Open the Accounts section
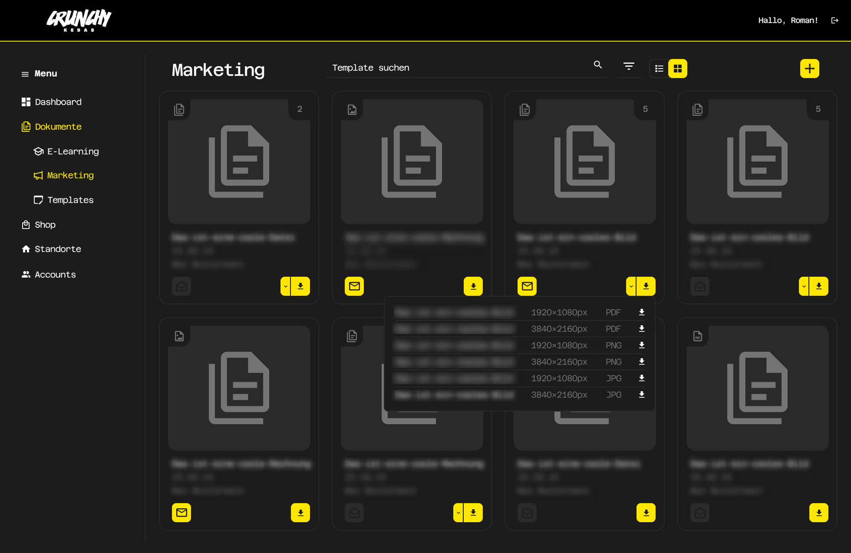This screenshot has width=851, height=553. coord(55,274)
